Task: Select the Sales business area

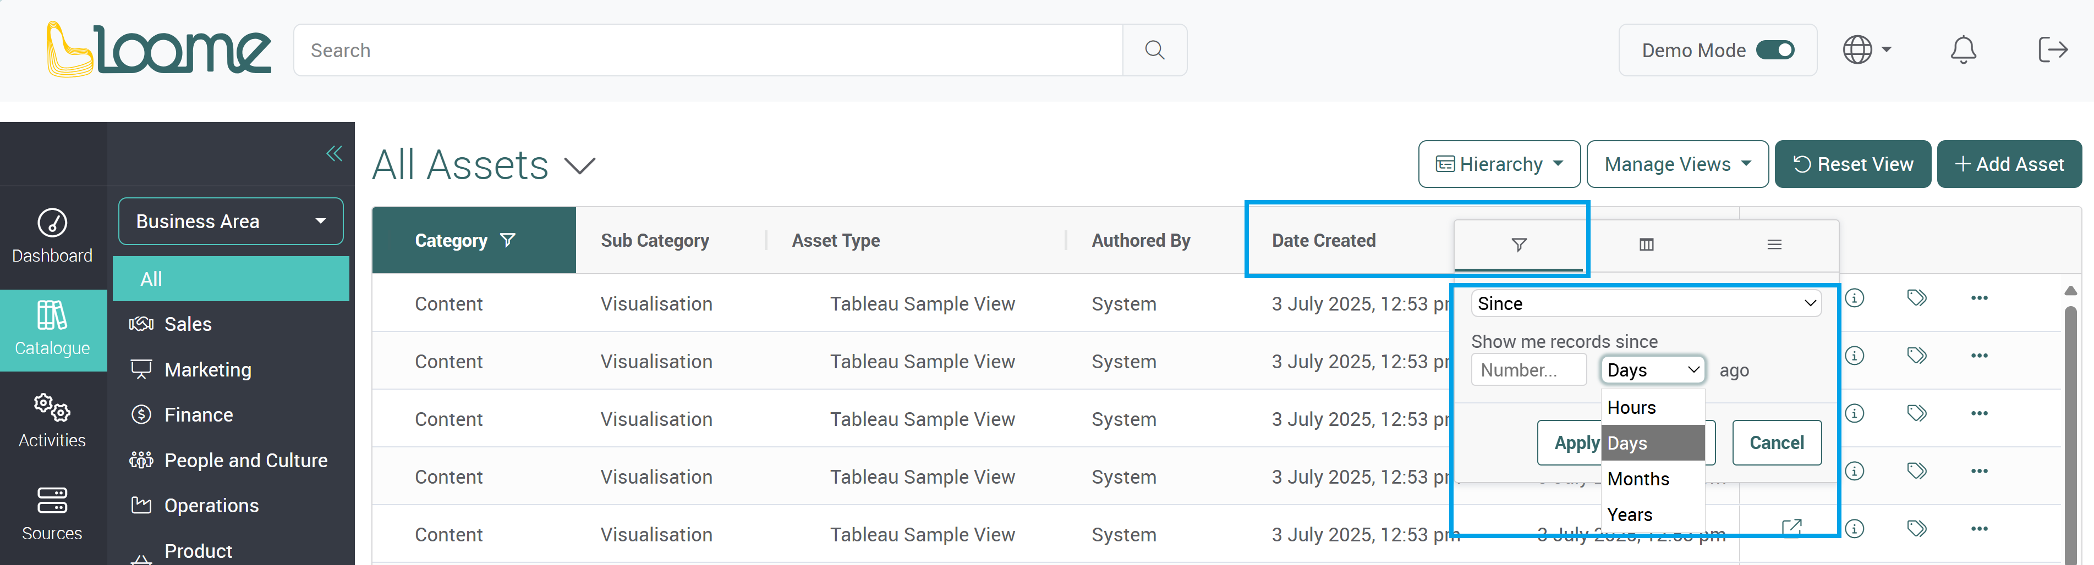Action: point(231,324)
